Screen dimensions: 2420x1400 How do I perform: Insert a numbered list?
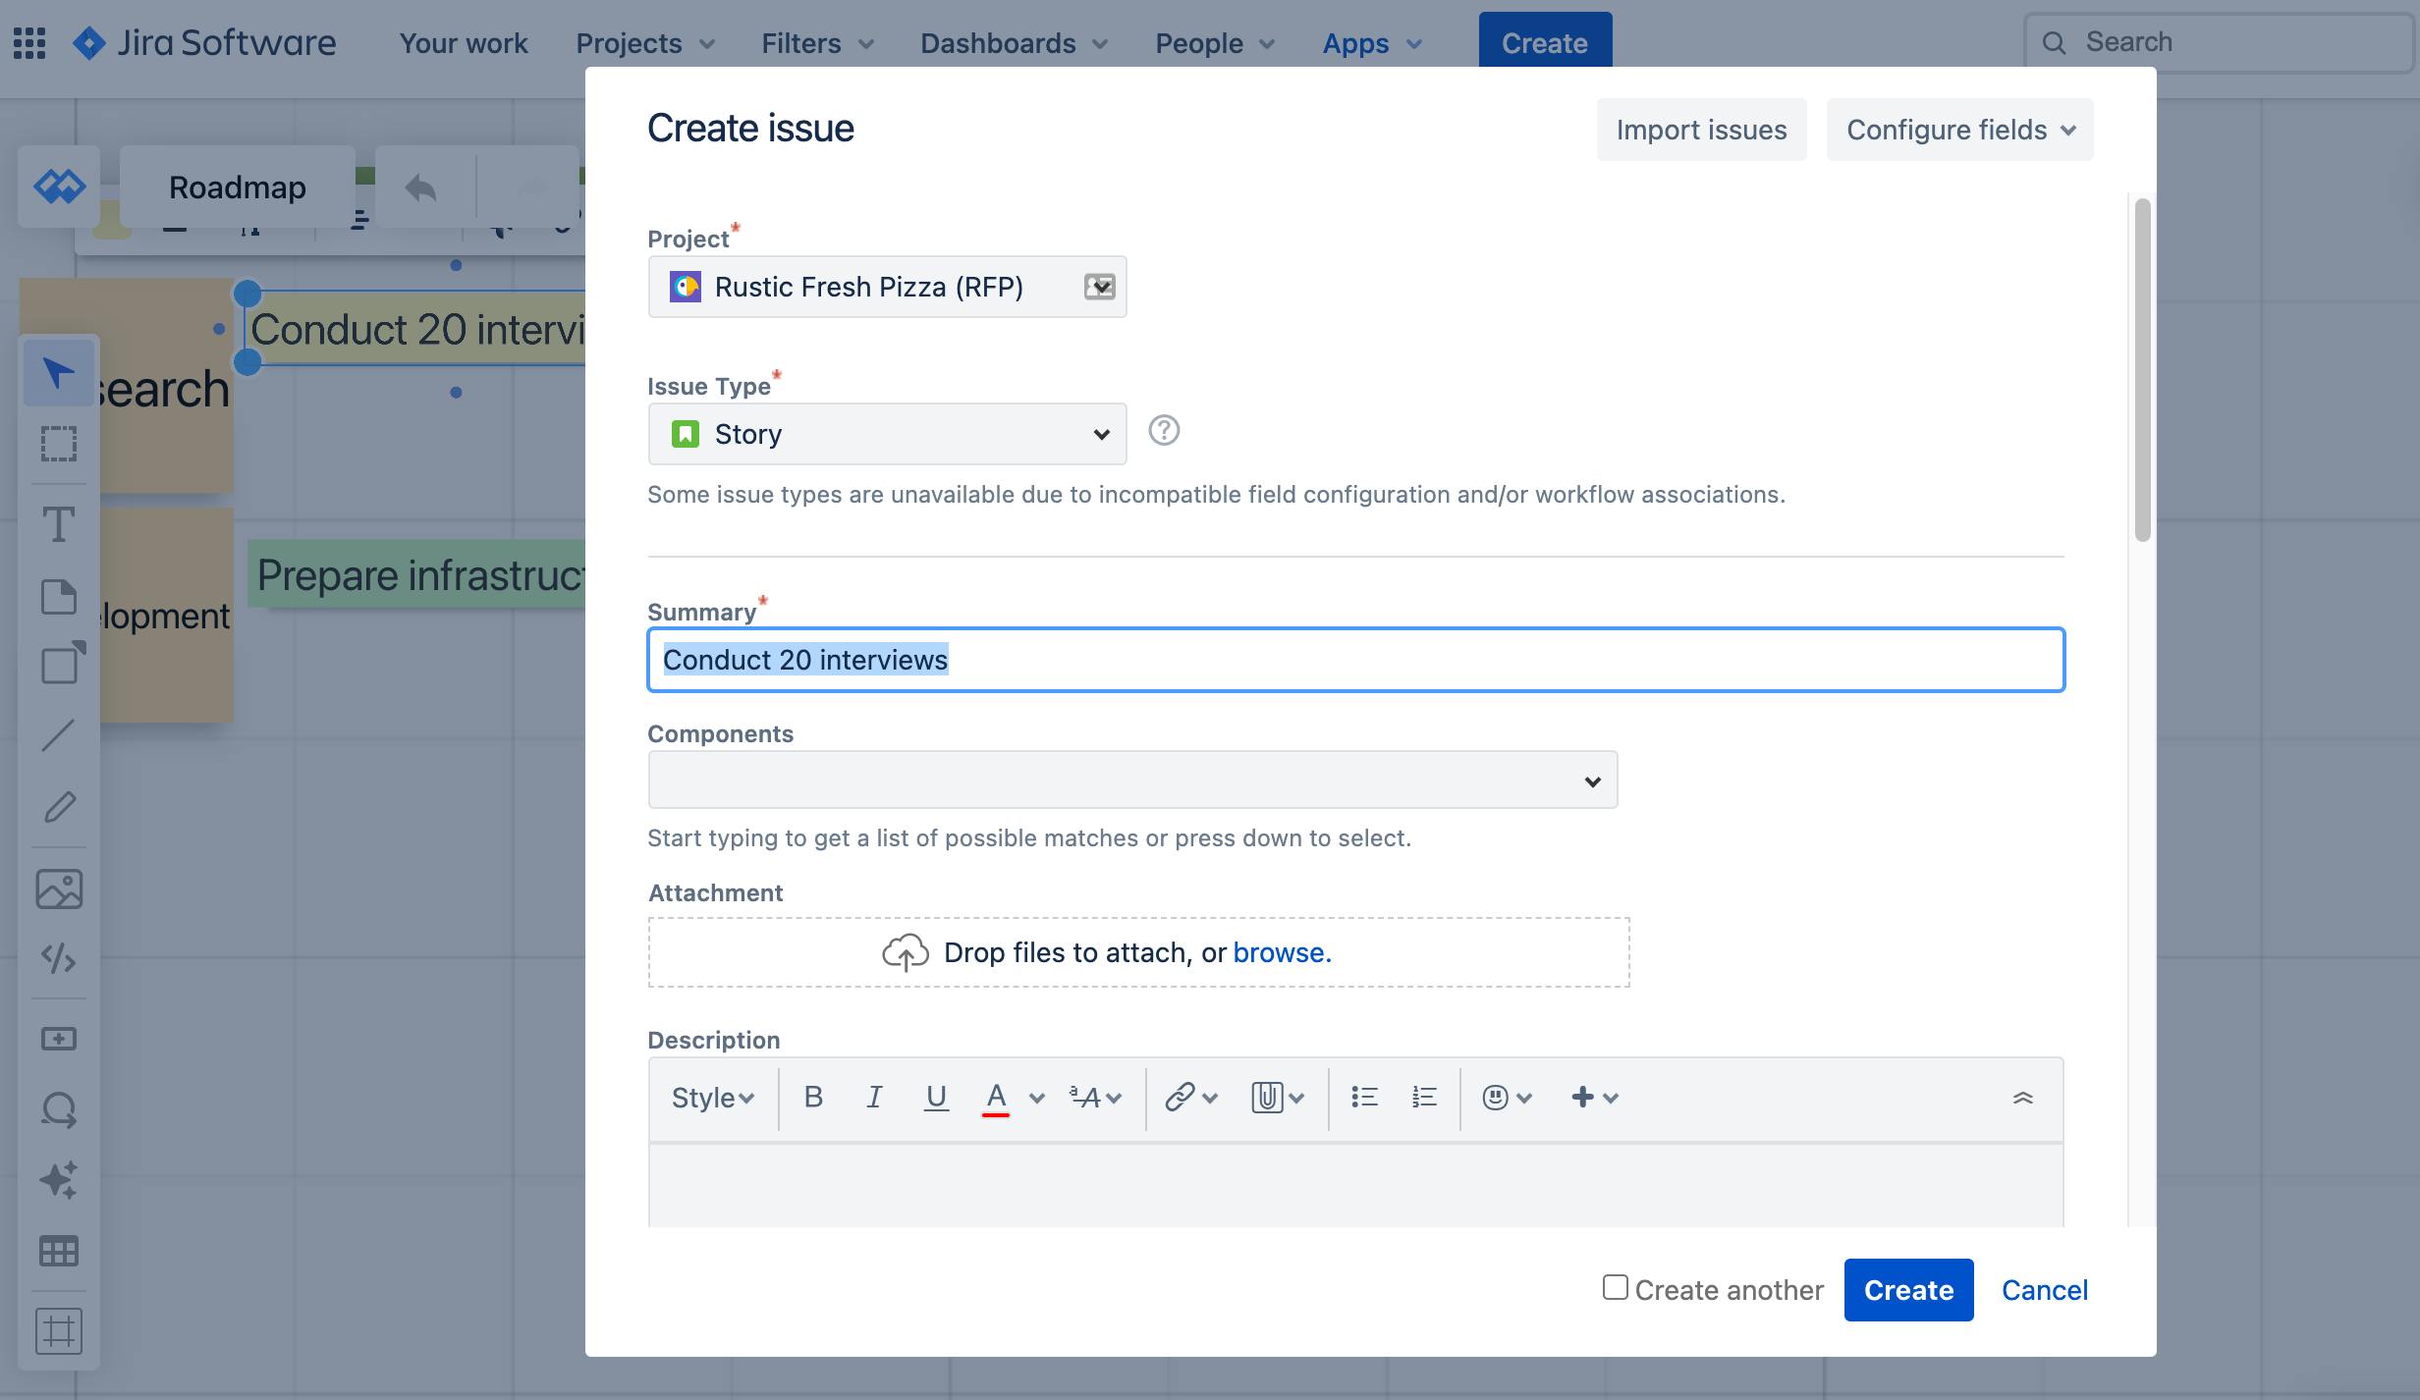[1424, 1097]
